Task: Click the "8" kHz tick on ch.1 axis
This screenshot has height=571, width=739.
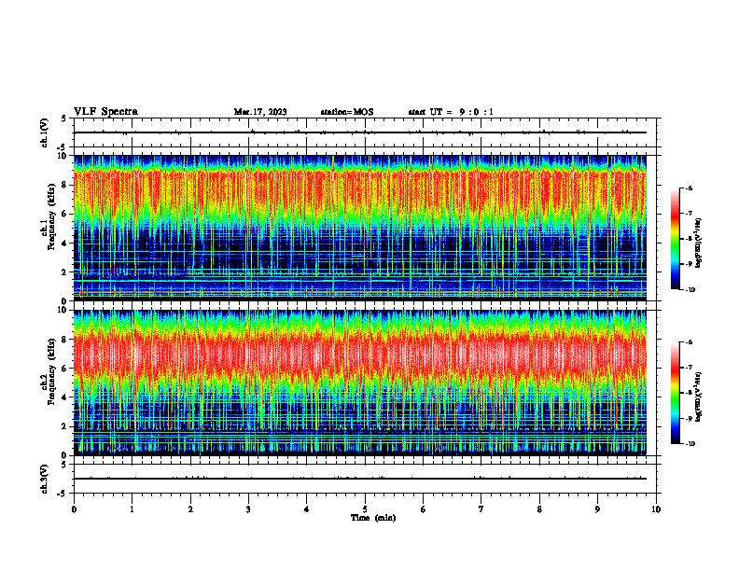Action: click(x=65, y=185)
